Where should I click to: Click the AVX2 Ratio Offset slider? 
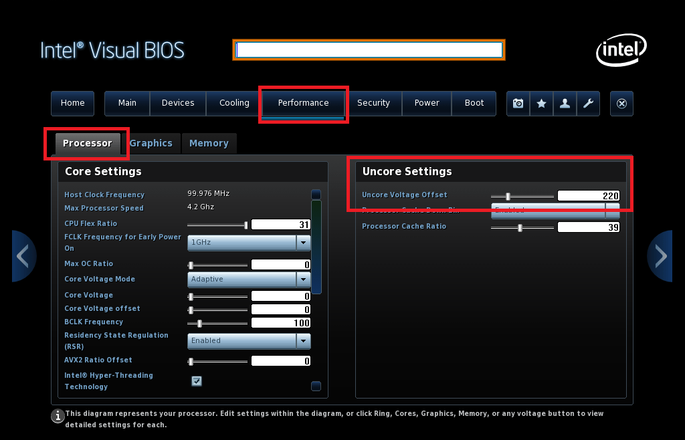pos(217,361)
